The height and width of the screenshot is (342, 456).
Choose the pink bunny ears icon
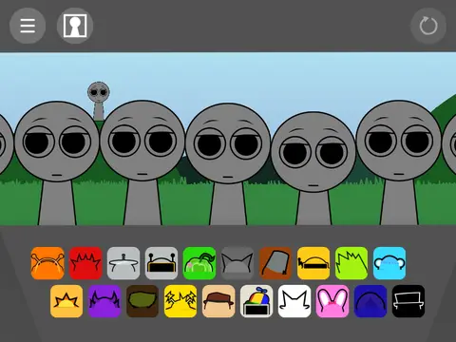pyautogui.click(x=332, y=301)
